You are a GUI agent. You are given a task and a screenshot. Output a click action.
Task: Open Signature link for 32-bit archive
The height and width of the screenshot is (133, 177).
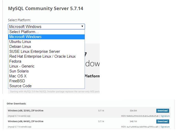coord(165,116)
